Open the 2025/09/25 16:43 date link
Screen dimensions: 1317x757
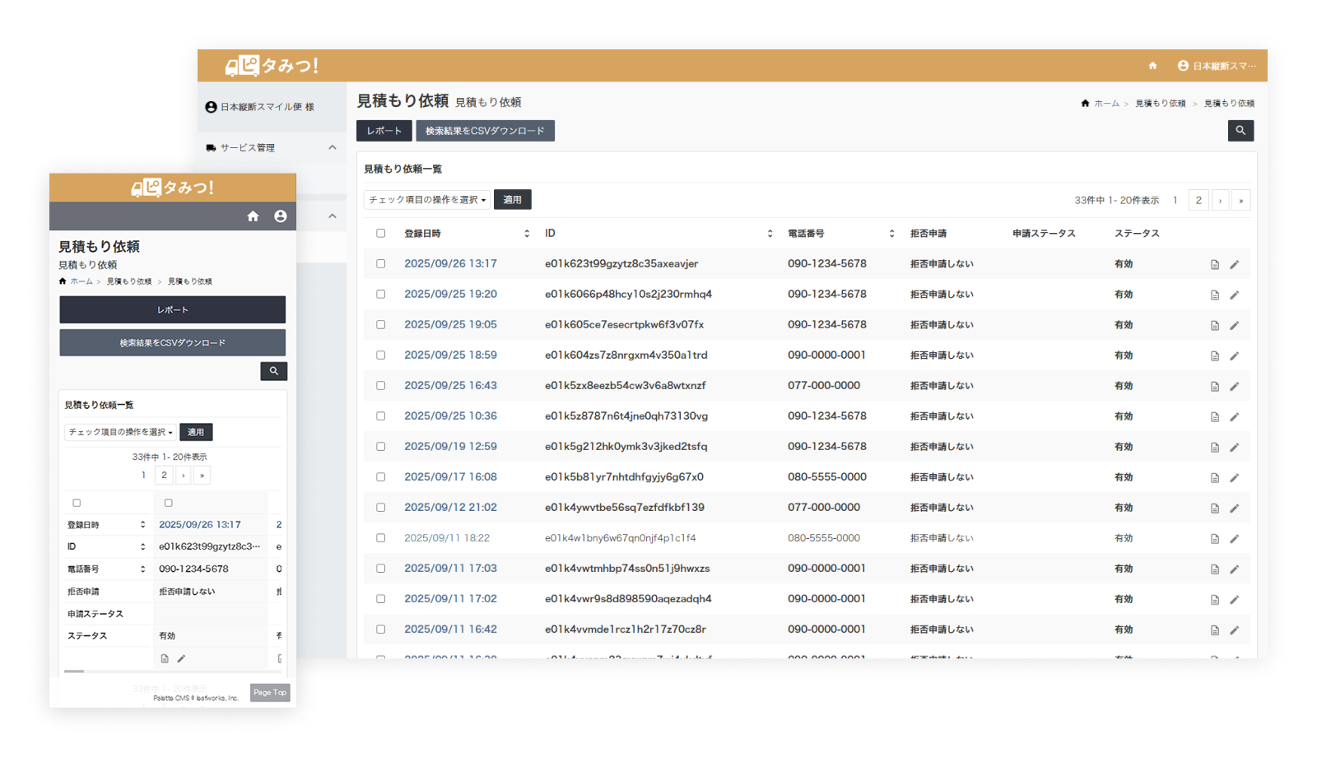tap(450, 386)
